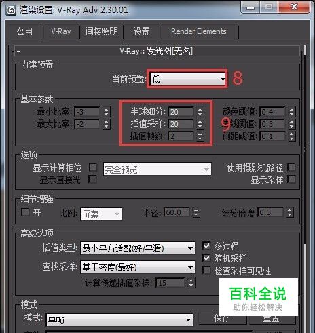Click the 最小比率 spinner arrows

[x=107, y=112]
